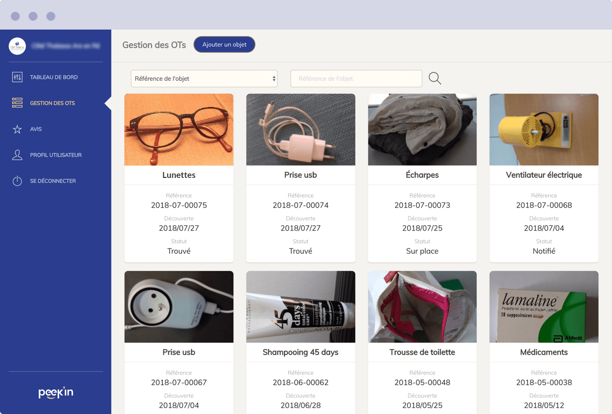Screen dimensions: 612x414
Task: Open the pink USB charger photo
Action: pos(301,130)
